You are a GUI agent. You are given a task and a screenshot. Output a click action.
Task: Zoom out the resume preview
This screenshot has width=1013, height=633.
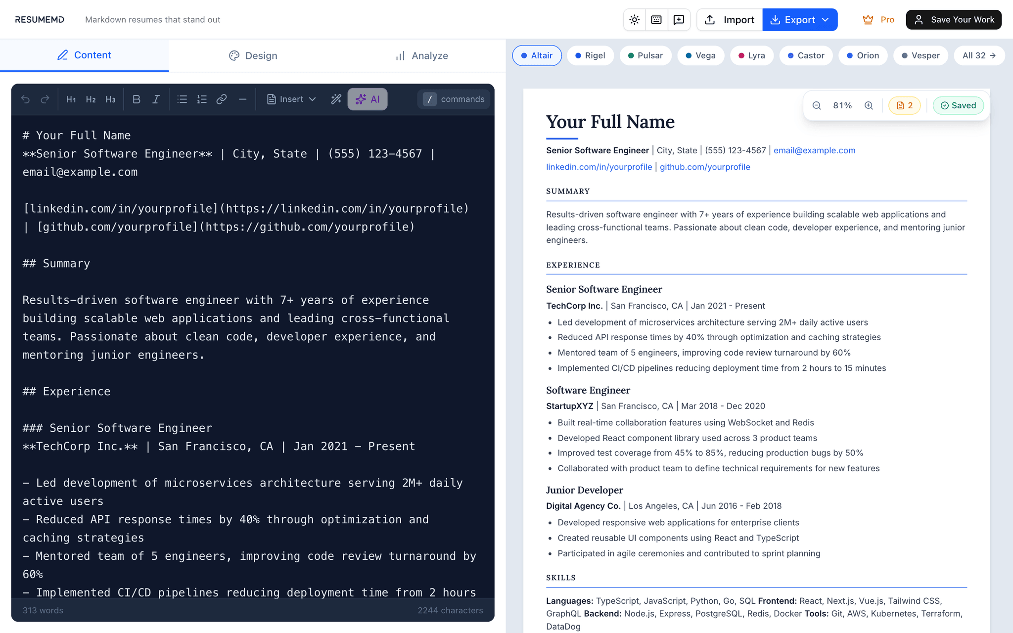click(817, 105)
